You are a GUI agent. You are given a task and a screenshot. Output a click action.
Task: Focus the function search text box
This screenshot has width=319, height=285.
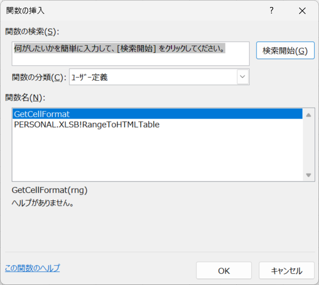pos(131,53)
